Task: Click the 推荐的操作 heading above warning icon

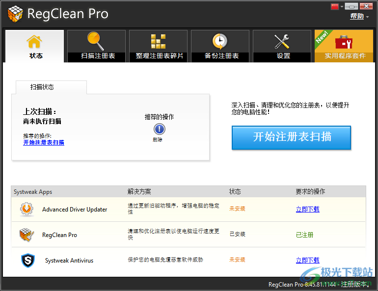Action: coord(159,117)
